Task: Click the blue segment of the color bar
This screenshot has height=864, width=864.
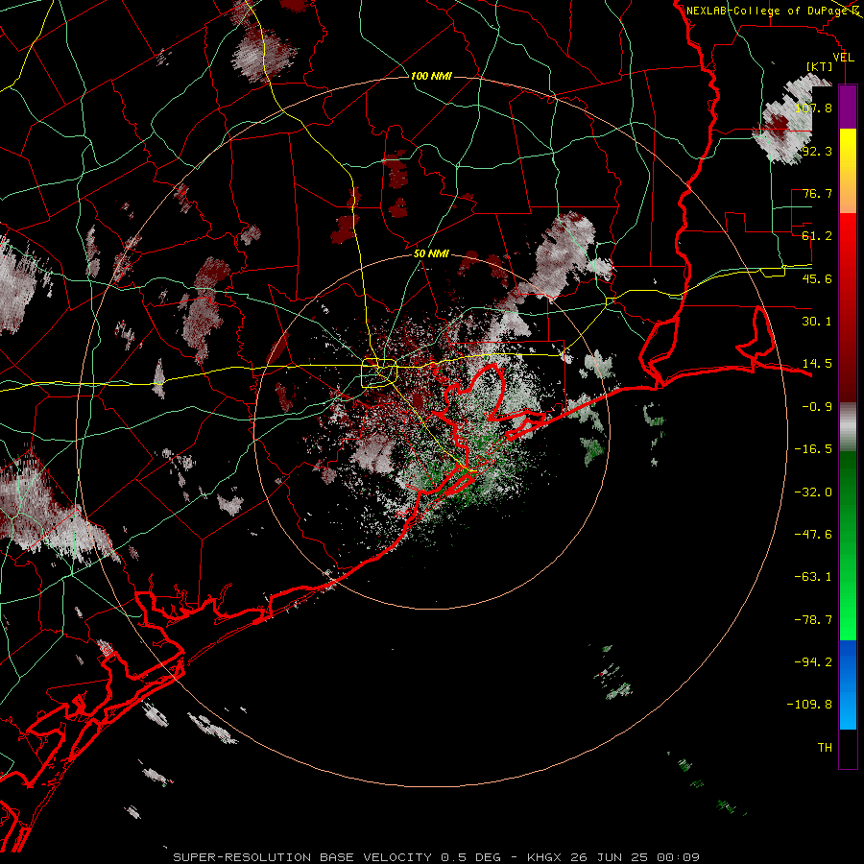Action: tap(848, 684)
